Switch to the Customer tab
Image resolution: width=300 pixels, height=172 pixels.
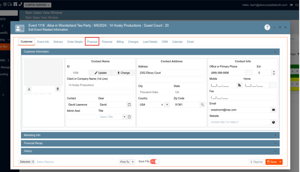pos(27,42)
